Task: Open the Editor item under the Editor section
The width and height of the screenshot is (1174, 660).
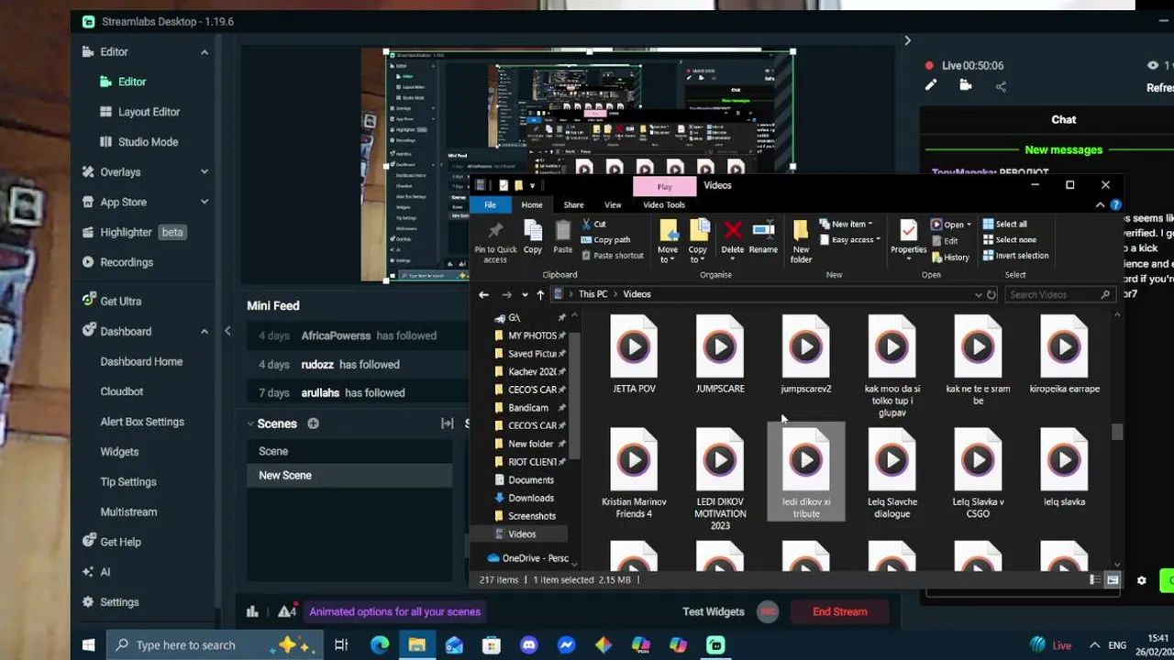Action: tap(132, 82)
